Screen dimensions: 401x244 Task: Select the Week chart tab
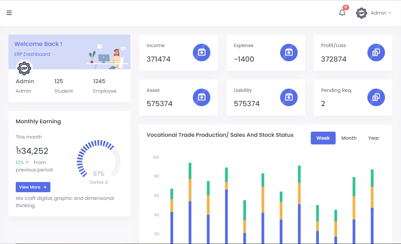coord(323,138)
